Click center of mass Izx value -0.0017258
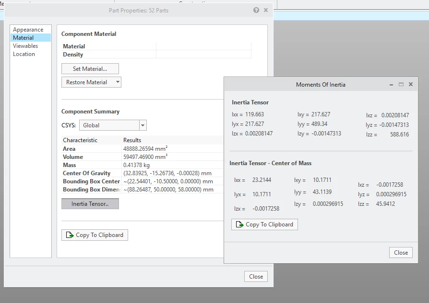 pos(266,209)
